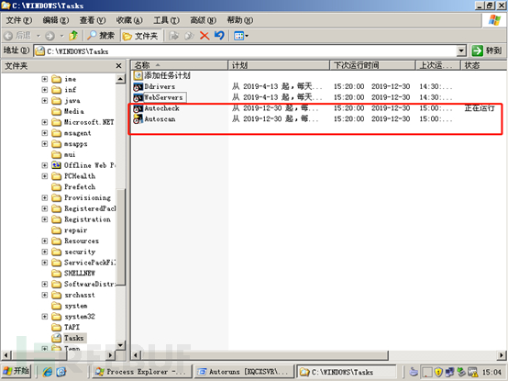Open the 工具(T) menu
This screenshot has width=508, height=381.
[x=166, y=20]
